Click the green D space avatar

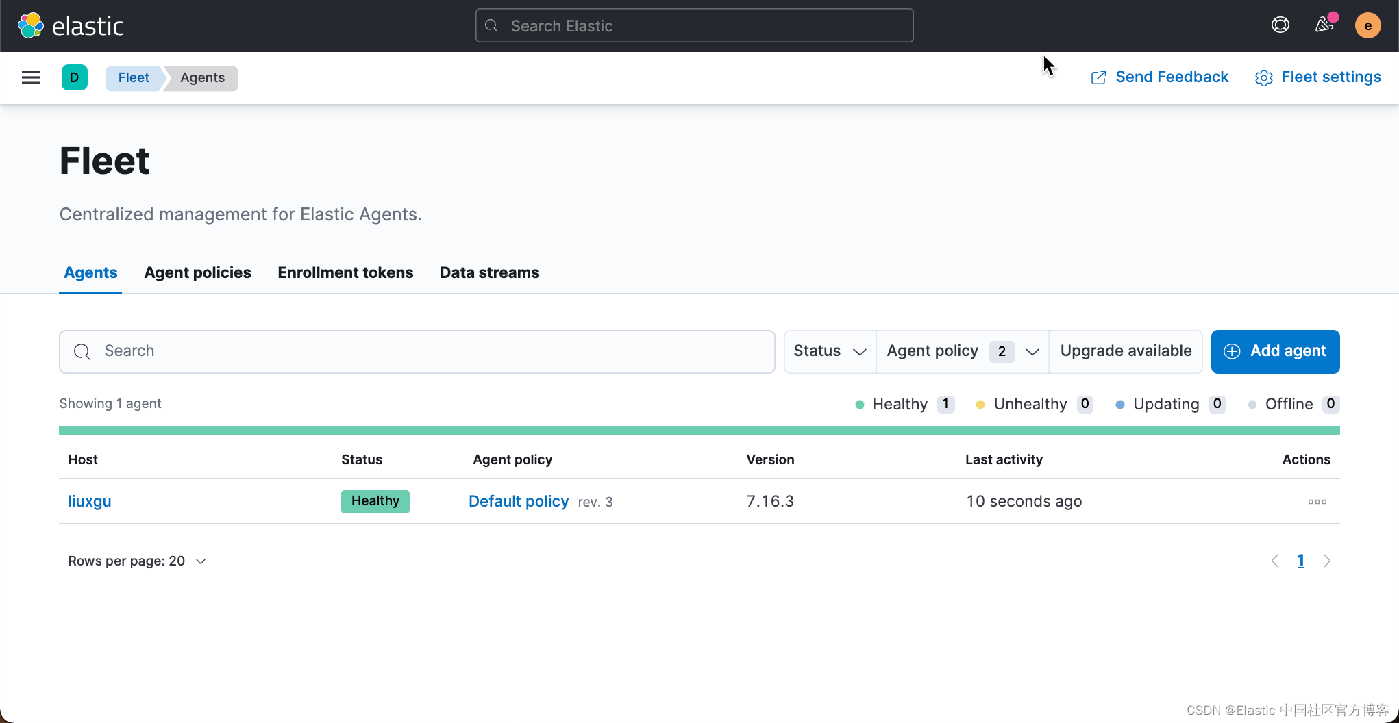[x=75, y=77]
